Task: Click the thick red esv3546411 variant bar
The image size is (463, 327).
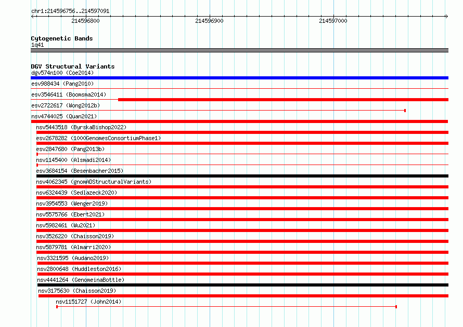Action: [x=283, y=100]
